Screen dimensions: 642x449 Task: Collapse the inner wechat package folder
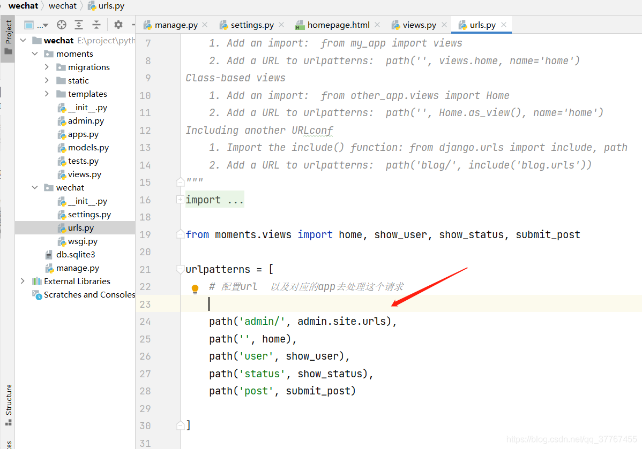(x=35, y=187)
